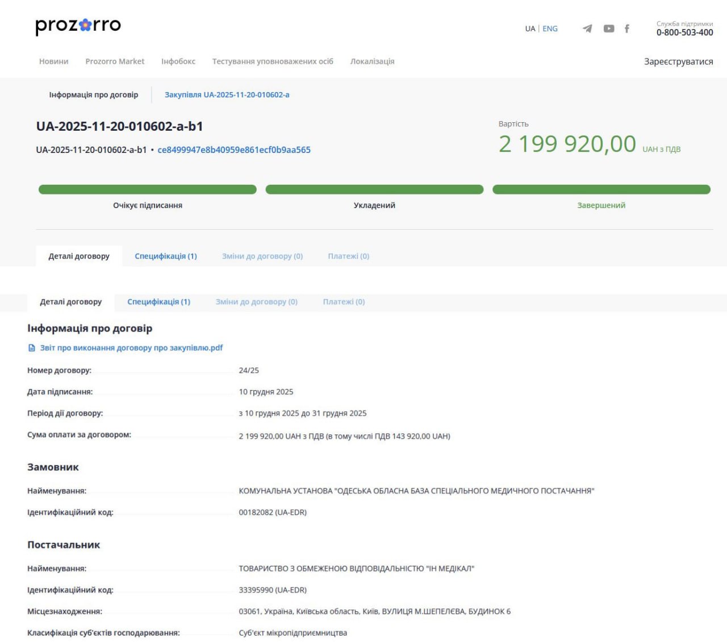
Task: Click the support phone number 0-800-503-400
Action: [x=684, y=33]
